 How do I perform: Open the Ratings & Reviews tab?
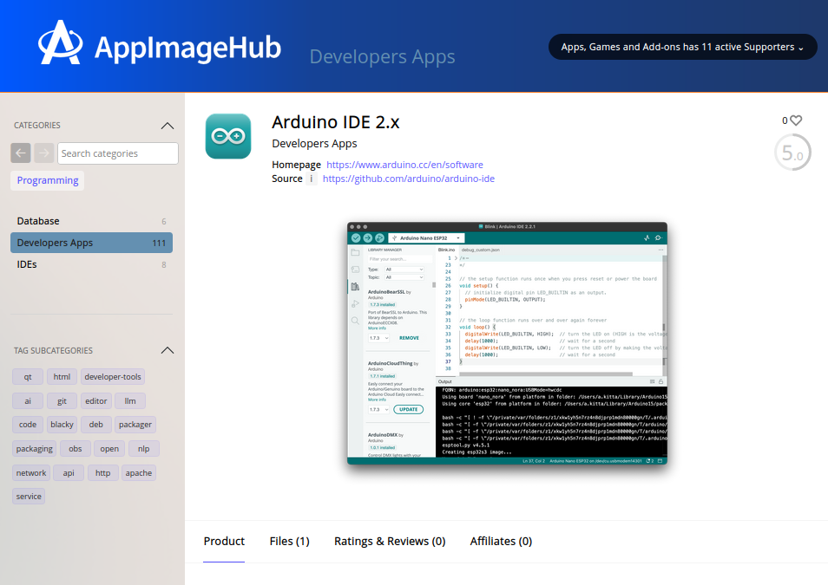click(390, 541)
